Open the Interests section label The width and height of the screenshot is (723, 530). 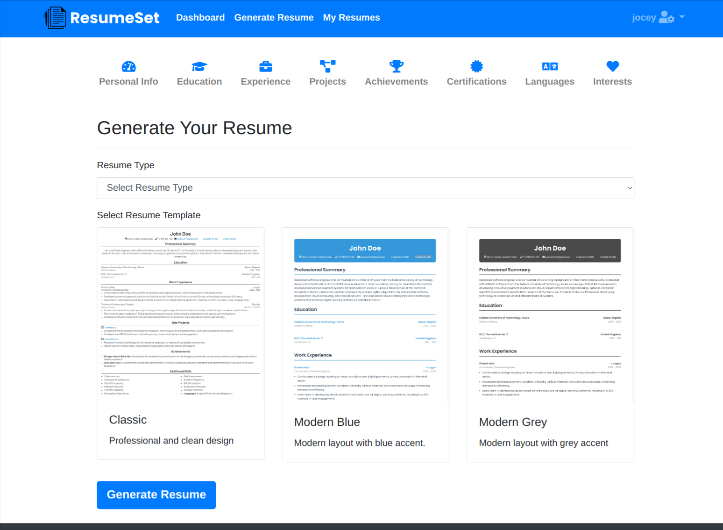click(613, 81)
